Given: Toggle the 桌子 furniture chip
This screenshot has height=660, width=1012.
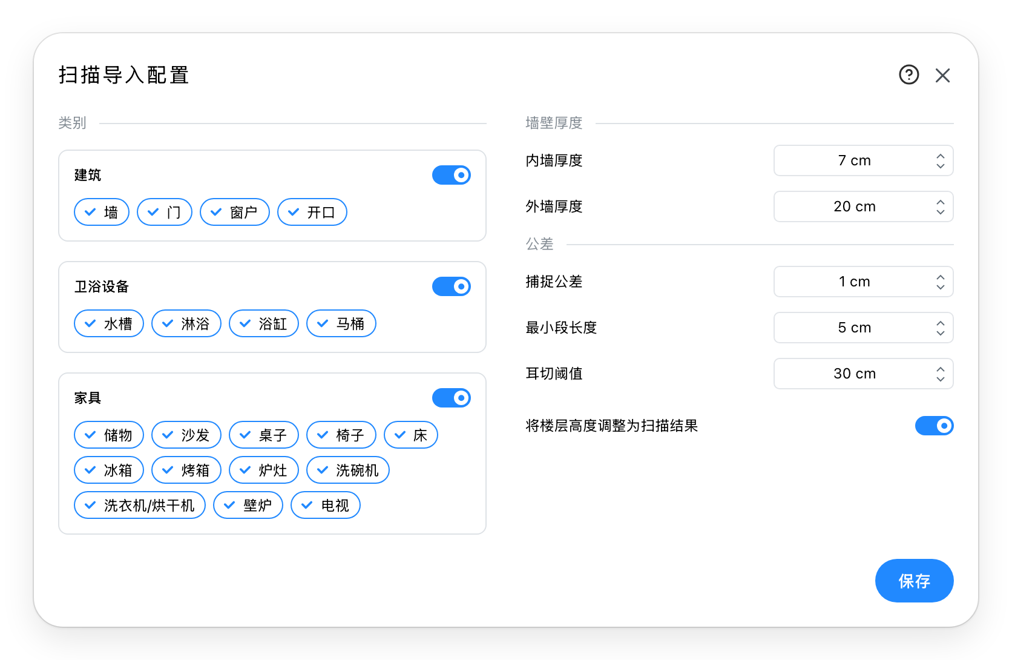Looking at the screenshot, I should point(264,435).
